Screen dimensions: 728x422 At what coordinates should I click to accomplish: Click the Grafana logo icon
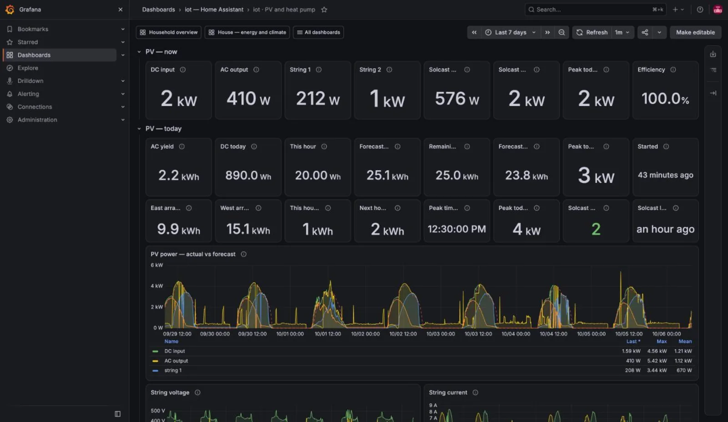(10, 10)
